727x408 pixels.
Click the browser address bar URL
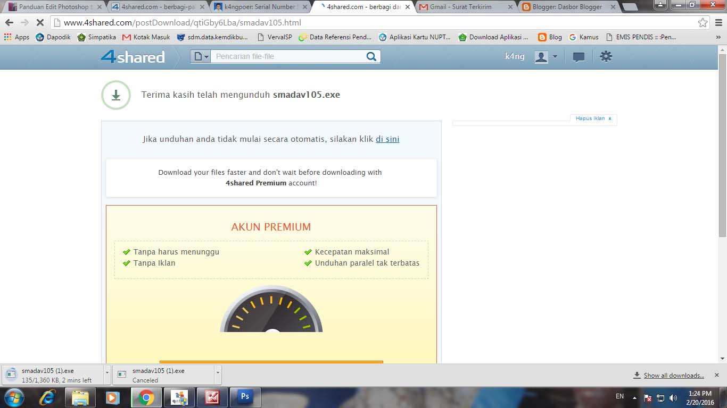tap(182, 23)
